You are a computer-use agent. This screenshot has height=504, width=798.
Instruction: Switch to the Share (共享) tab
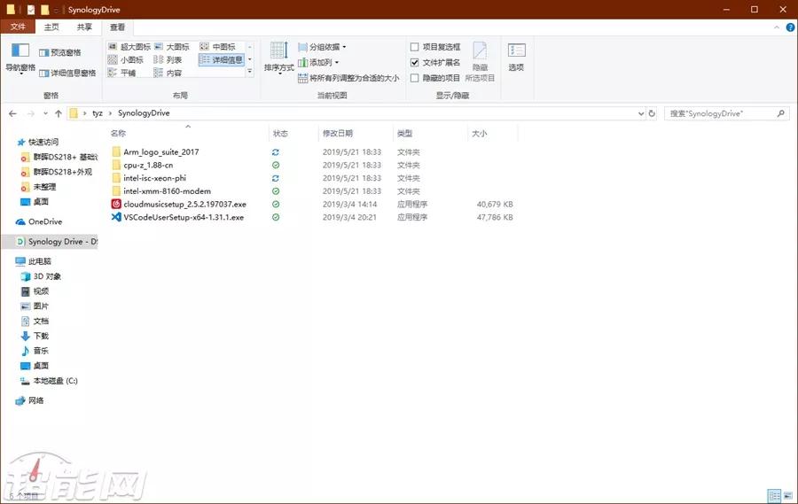tap(84, 27)
